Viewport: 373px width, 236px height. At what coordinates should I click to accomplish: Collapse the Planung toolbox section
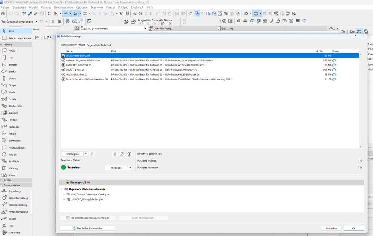pyautogui.click(x=1, y=45)
